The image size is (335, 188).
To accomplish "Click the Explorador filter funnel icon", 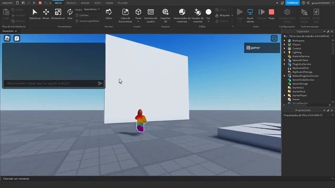I will click(285, 37).
